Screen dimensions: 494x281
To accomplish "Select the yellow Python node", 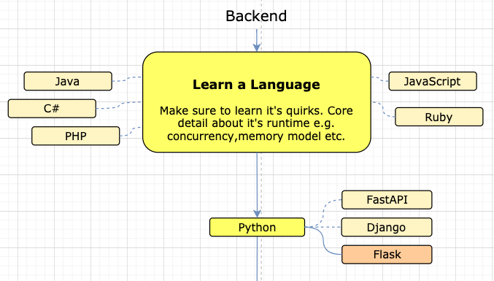I will pos(257,227).
